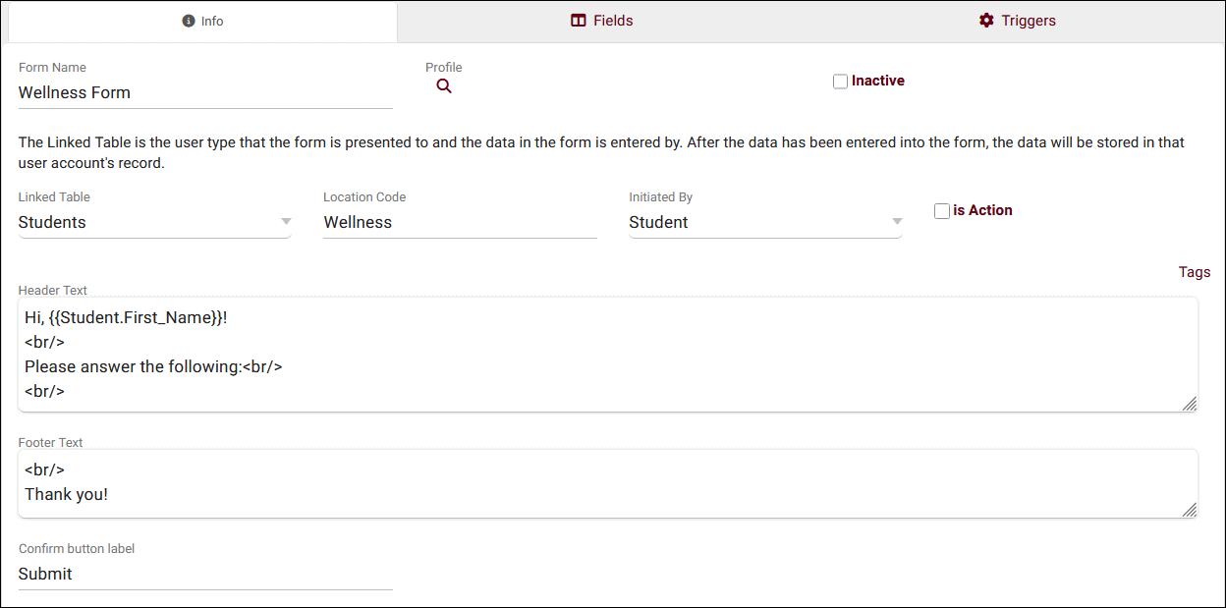The height and width of the screenshot is (608, 1226).
Task: Expand the Initiated By dropdown
Action: 765,222
